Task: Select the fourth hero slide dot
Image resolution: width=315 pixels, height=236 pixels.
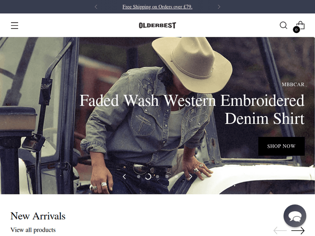Action: click(x=167, y=176)
